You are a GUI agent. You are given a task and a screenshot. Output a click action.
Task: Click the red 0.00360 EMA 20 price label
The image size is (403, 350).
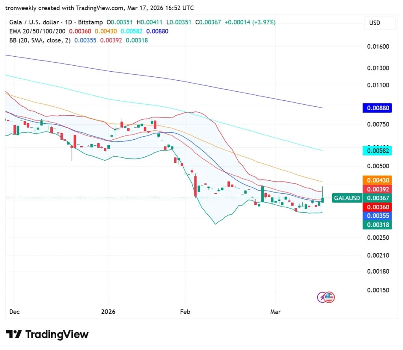377,207
